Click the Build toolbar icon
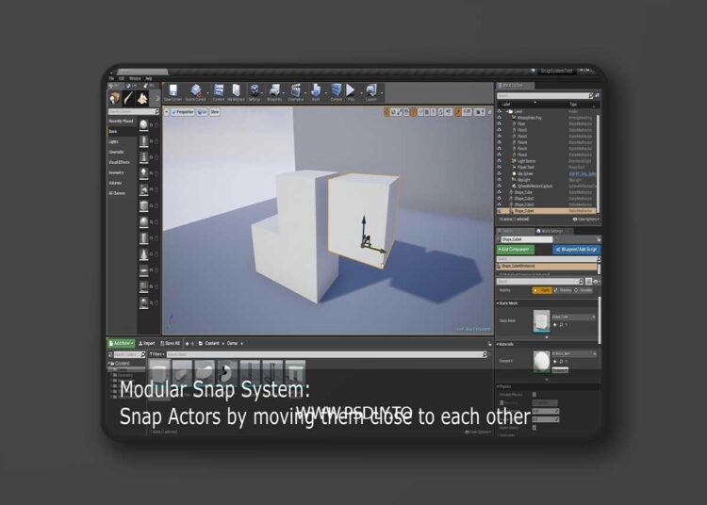707x505 pixels. click(316, 92)
